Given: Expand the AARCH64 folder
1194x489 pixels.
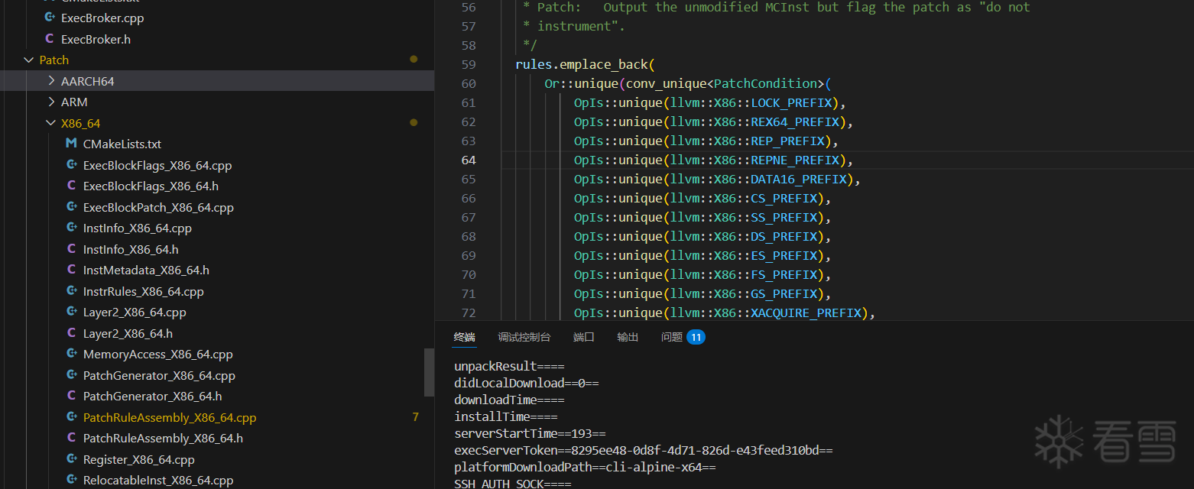Looking at the screenshot, I should [50, 81].
